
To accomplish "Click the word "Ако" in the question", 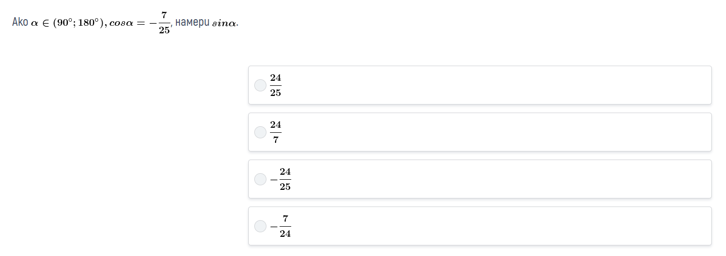I will point(20,23).
